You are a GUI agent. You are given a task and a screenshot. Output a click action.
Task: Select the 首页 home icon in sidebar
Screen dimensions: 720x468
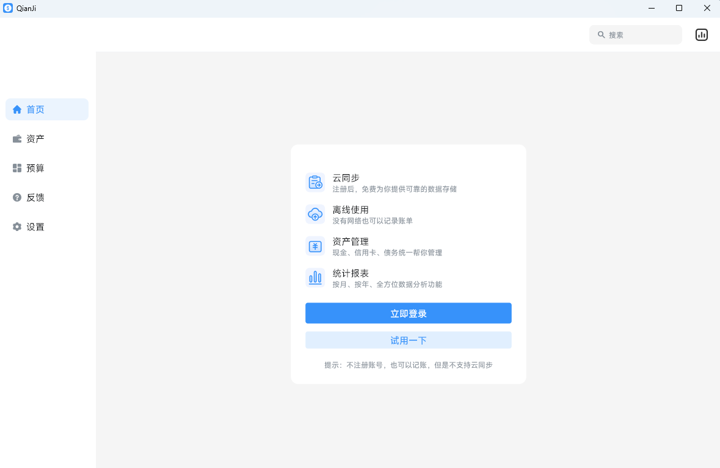(16, 109)
